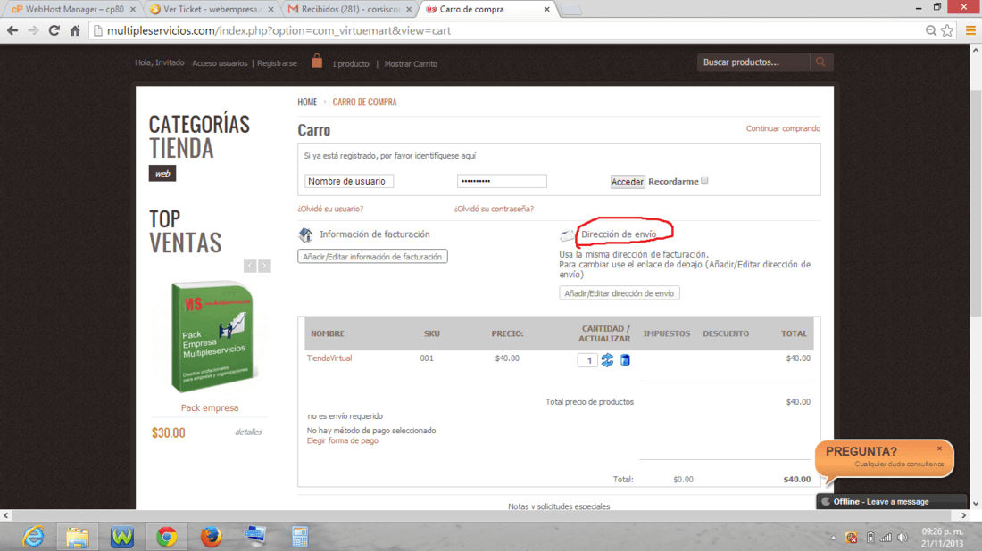Open Offline Leave a message chat bar
The image size is (982, 551).
pos(892,502)
